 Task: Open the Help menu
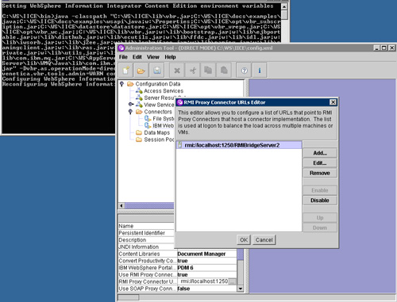[x=170, y=57]
